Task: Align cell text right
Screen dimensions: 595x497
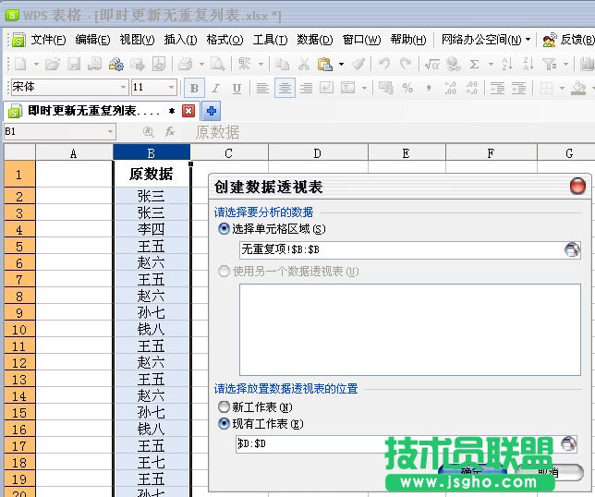Action: click(x=306, y=88)
